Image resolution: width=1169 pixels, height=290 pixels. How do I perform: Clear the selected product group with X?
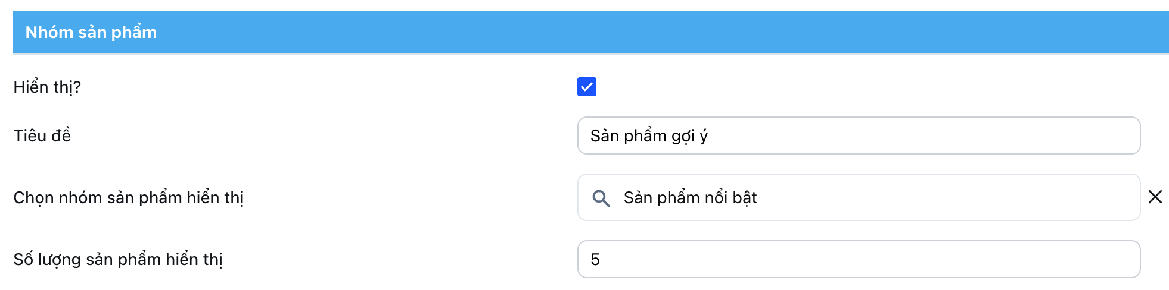tap(1155, 197)
